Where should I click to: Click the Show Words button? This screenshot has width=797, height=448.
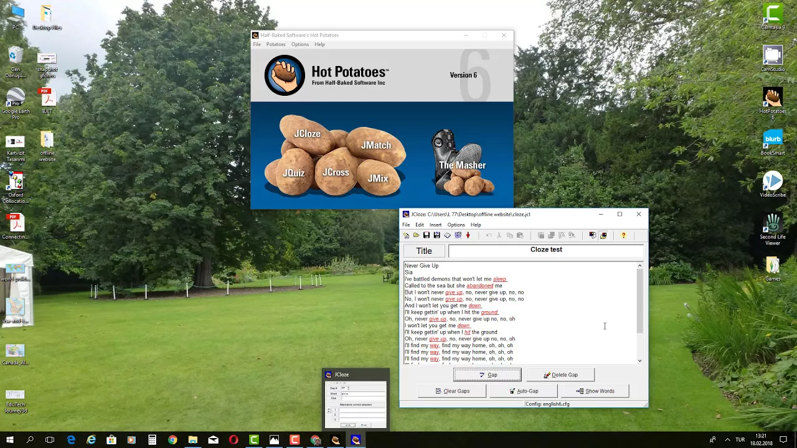[595, 391]
